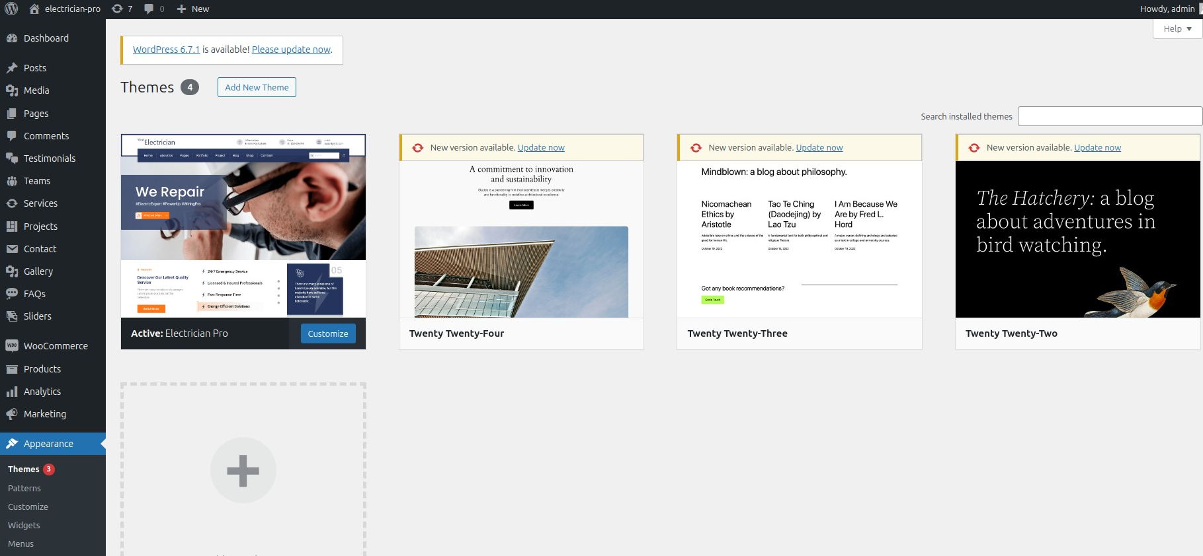Click the WordPress logo icon
Screen dimensions: 1203x556
[x=11, y=9]
